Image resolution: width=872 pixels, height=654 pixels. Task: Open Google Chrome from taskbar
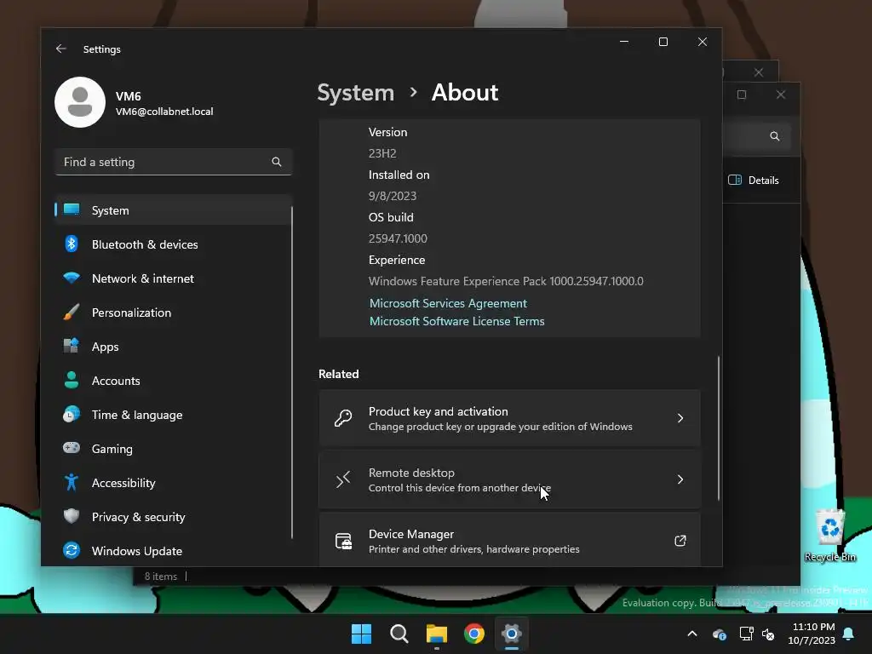click(x=473, y=634)
